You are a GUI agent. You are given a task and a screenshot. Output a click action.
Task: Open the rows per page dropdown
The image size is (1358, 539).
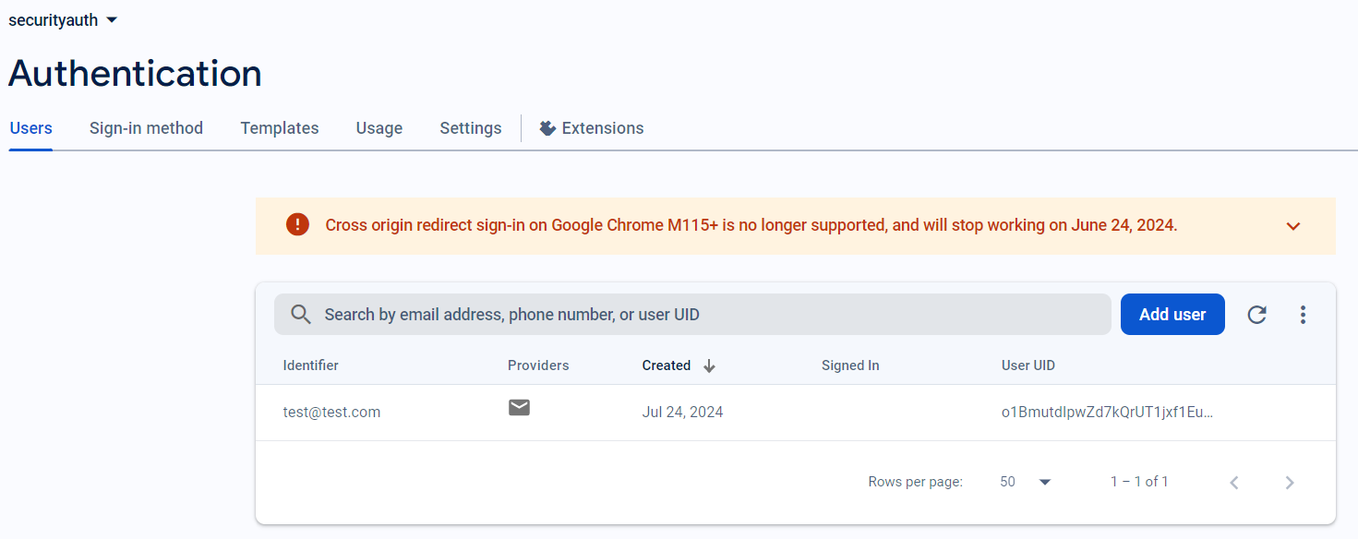(x=1026, y=482)
